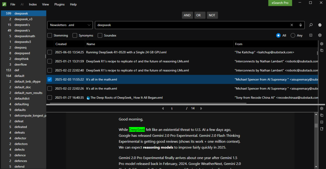The width and height of the screenshot is (326, 169).
Task: Check the 2025-02-22 22:02:26 row checkbox
Action: [x=50, y=88]
